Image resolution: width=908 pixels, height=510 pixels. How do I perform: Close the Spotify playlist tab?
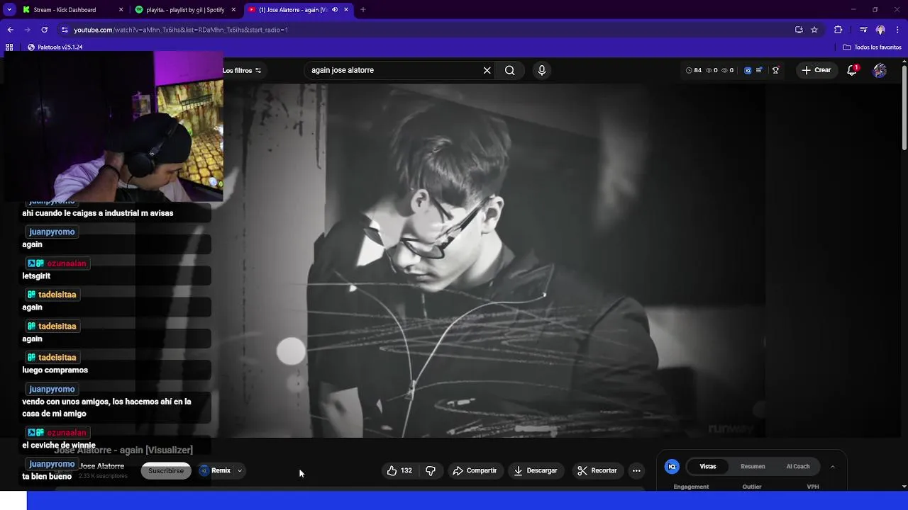[233, 10]
